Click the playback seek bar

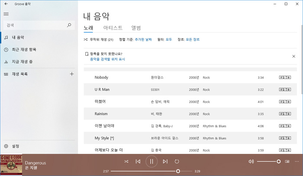[151, 171]
